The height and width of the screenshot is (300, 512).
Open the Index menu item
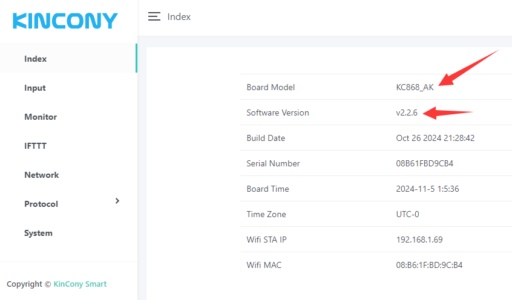[x=36, y=59]
